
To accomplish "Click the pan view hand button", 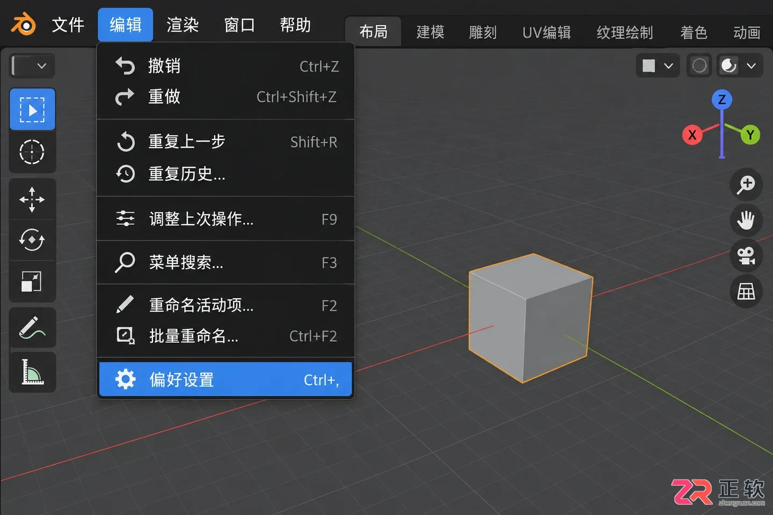I will coord(746,220).
